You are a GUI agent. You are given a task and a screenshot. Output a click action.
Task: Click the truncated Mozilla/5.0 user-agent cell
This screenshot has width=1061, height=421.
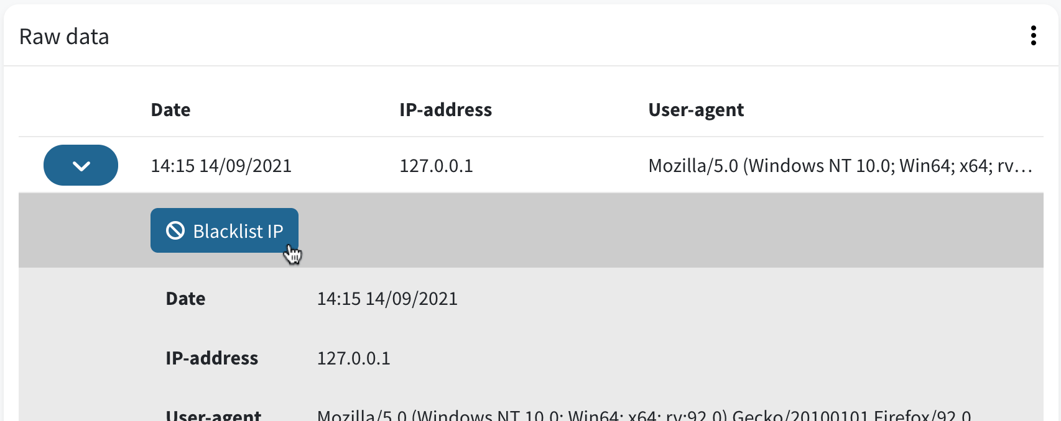pos(840,166)
